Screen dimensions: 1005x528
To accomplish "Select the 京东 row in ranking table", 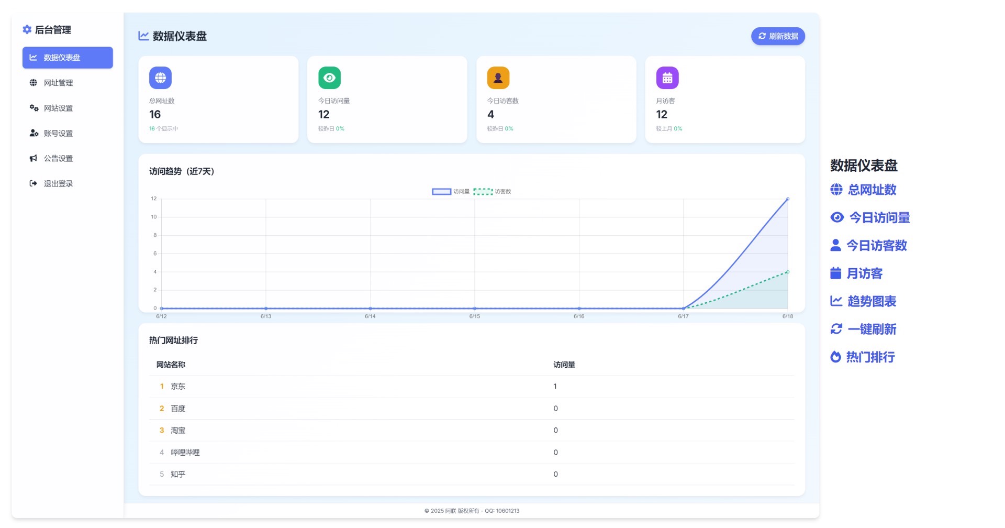I will pyautogui.click(x=178, y=387).
